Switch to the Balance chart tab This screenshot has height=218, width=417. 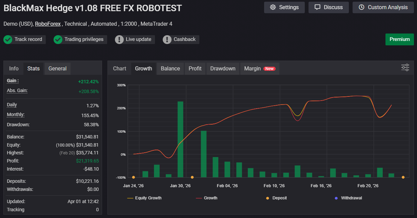[170, 68]
